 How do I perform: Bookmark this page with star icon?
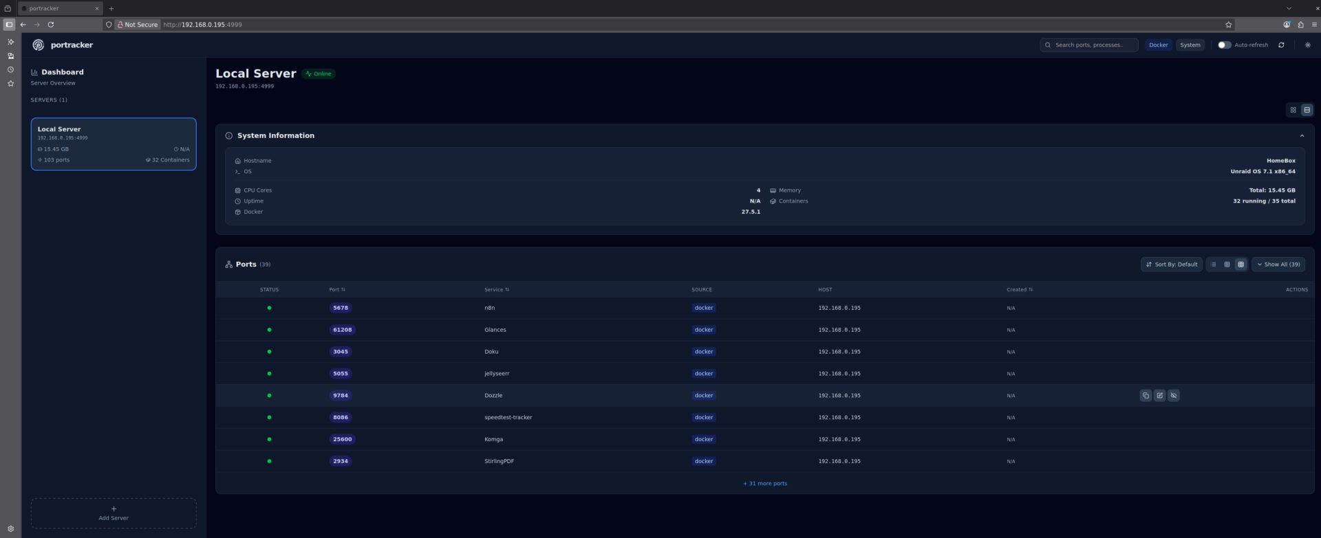point(1228,25)
